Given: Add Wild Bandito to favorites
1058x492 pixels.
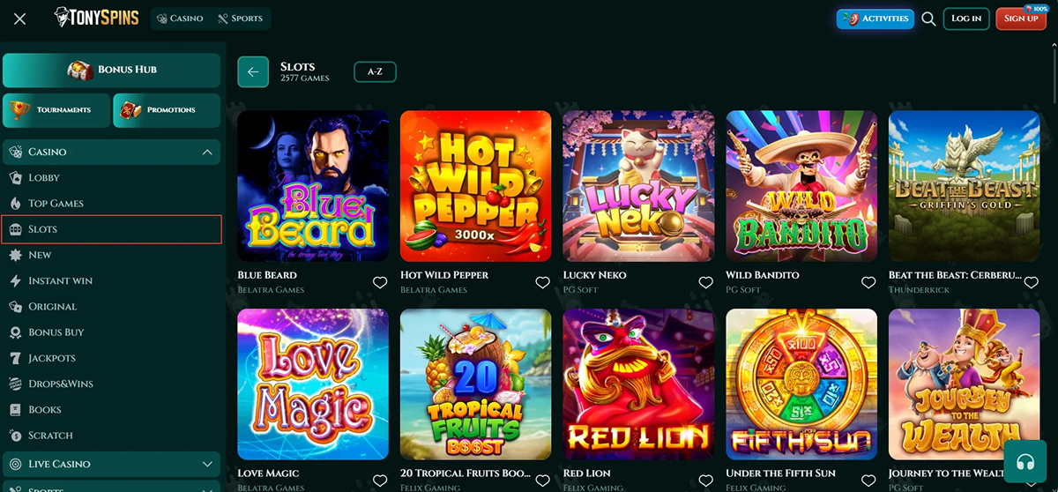Looking at the screenshot, I should 868,283.
